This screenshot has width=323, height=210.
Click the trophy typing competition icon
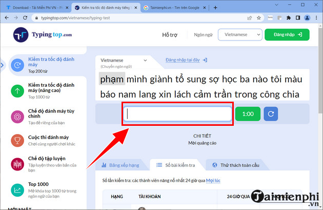coord(17,141)
